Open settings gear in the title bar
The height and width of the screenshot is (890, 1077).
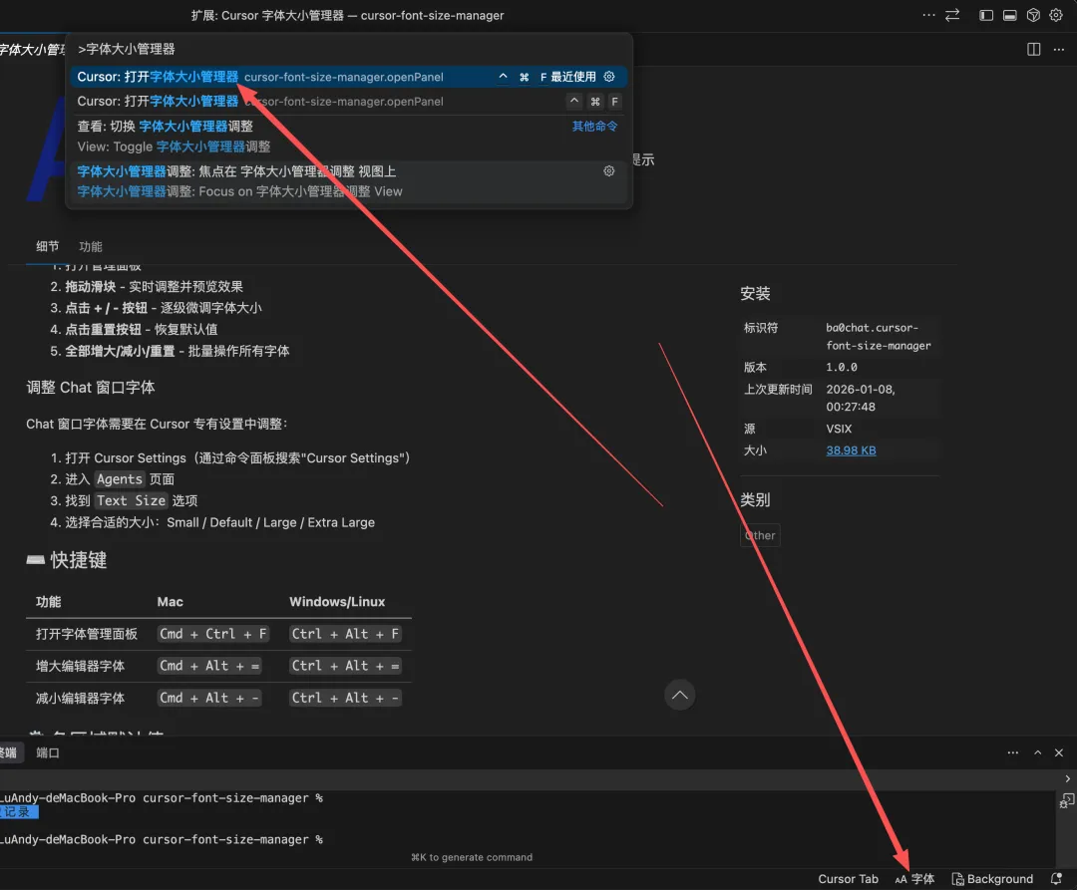[x=1056, y=15]
